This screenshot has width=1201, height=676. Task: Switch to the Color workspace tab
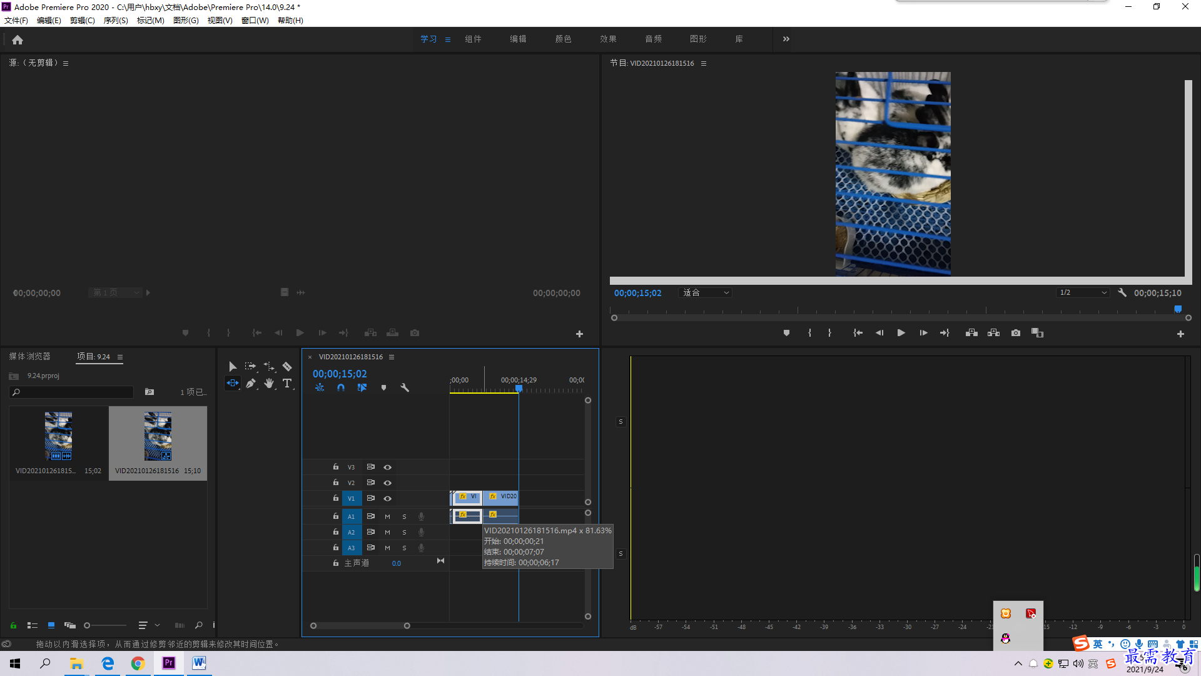pos(564,39)
